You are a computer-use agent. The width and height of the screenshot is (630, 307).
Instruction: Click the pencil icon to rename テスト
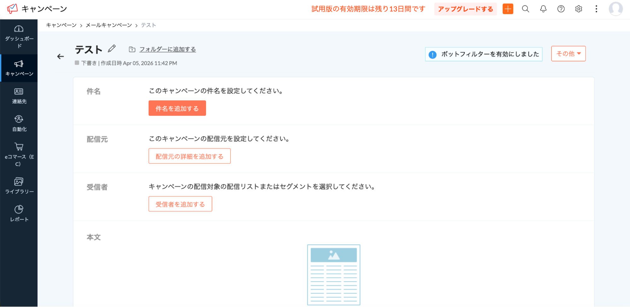pyautogui.click(x=112, y=49)
